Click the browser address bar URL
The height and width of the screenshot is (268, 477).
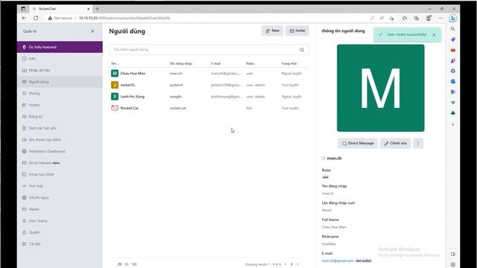124,18
